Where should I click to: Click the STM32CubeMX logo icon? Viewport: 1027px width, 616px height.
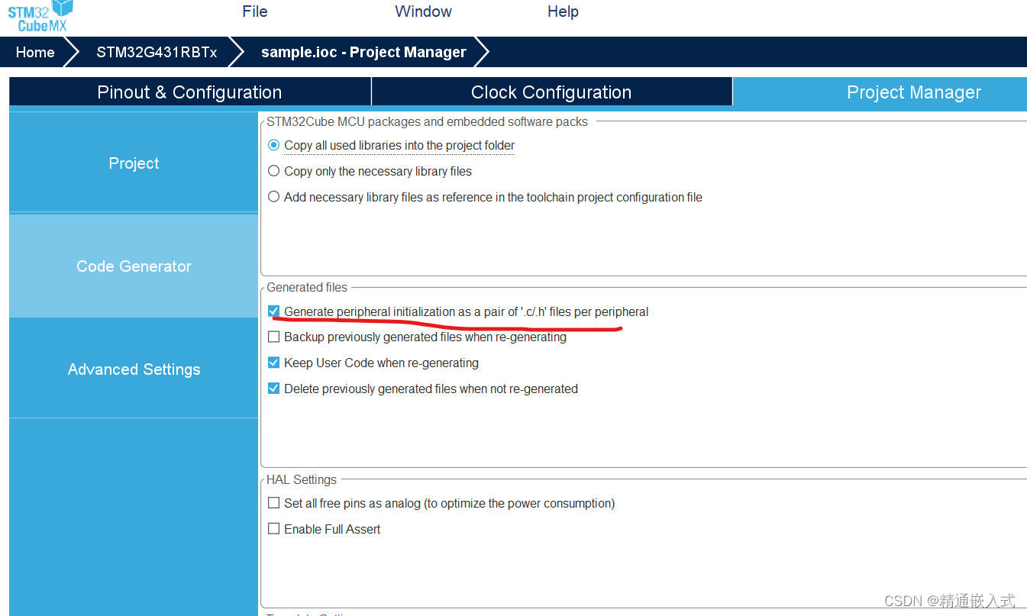pos(41,15)
